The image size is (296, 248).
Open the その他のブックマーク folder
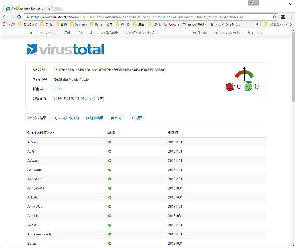[278, 24]
